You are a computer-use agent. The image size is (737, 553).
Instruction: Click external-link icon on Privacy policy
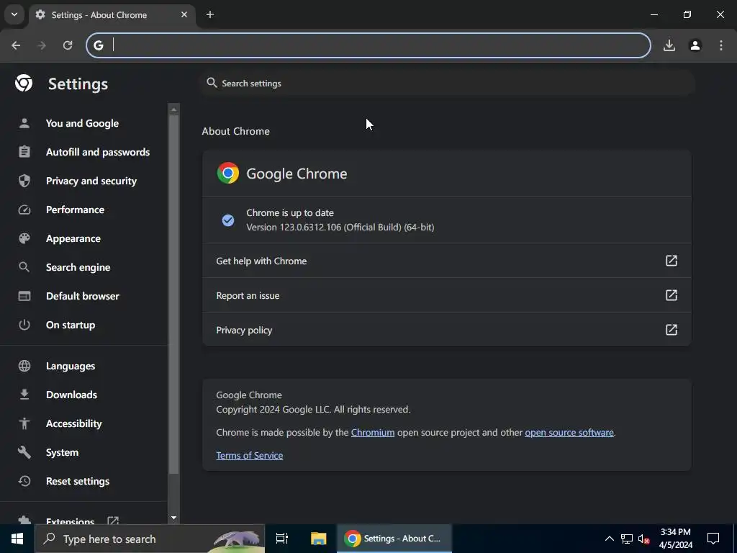tap(672, 330)
